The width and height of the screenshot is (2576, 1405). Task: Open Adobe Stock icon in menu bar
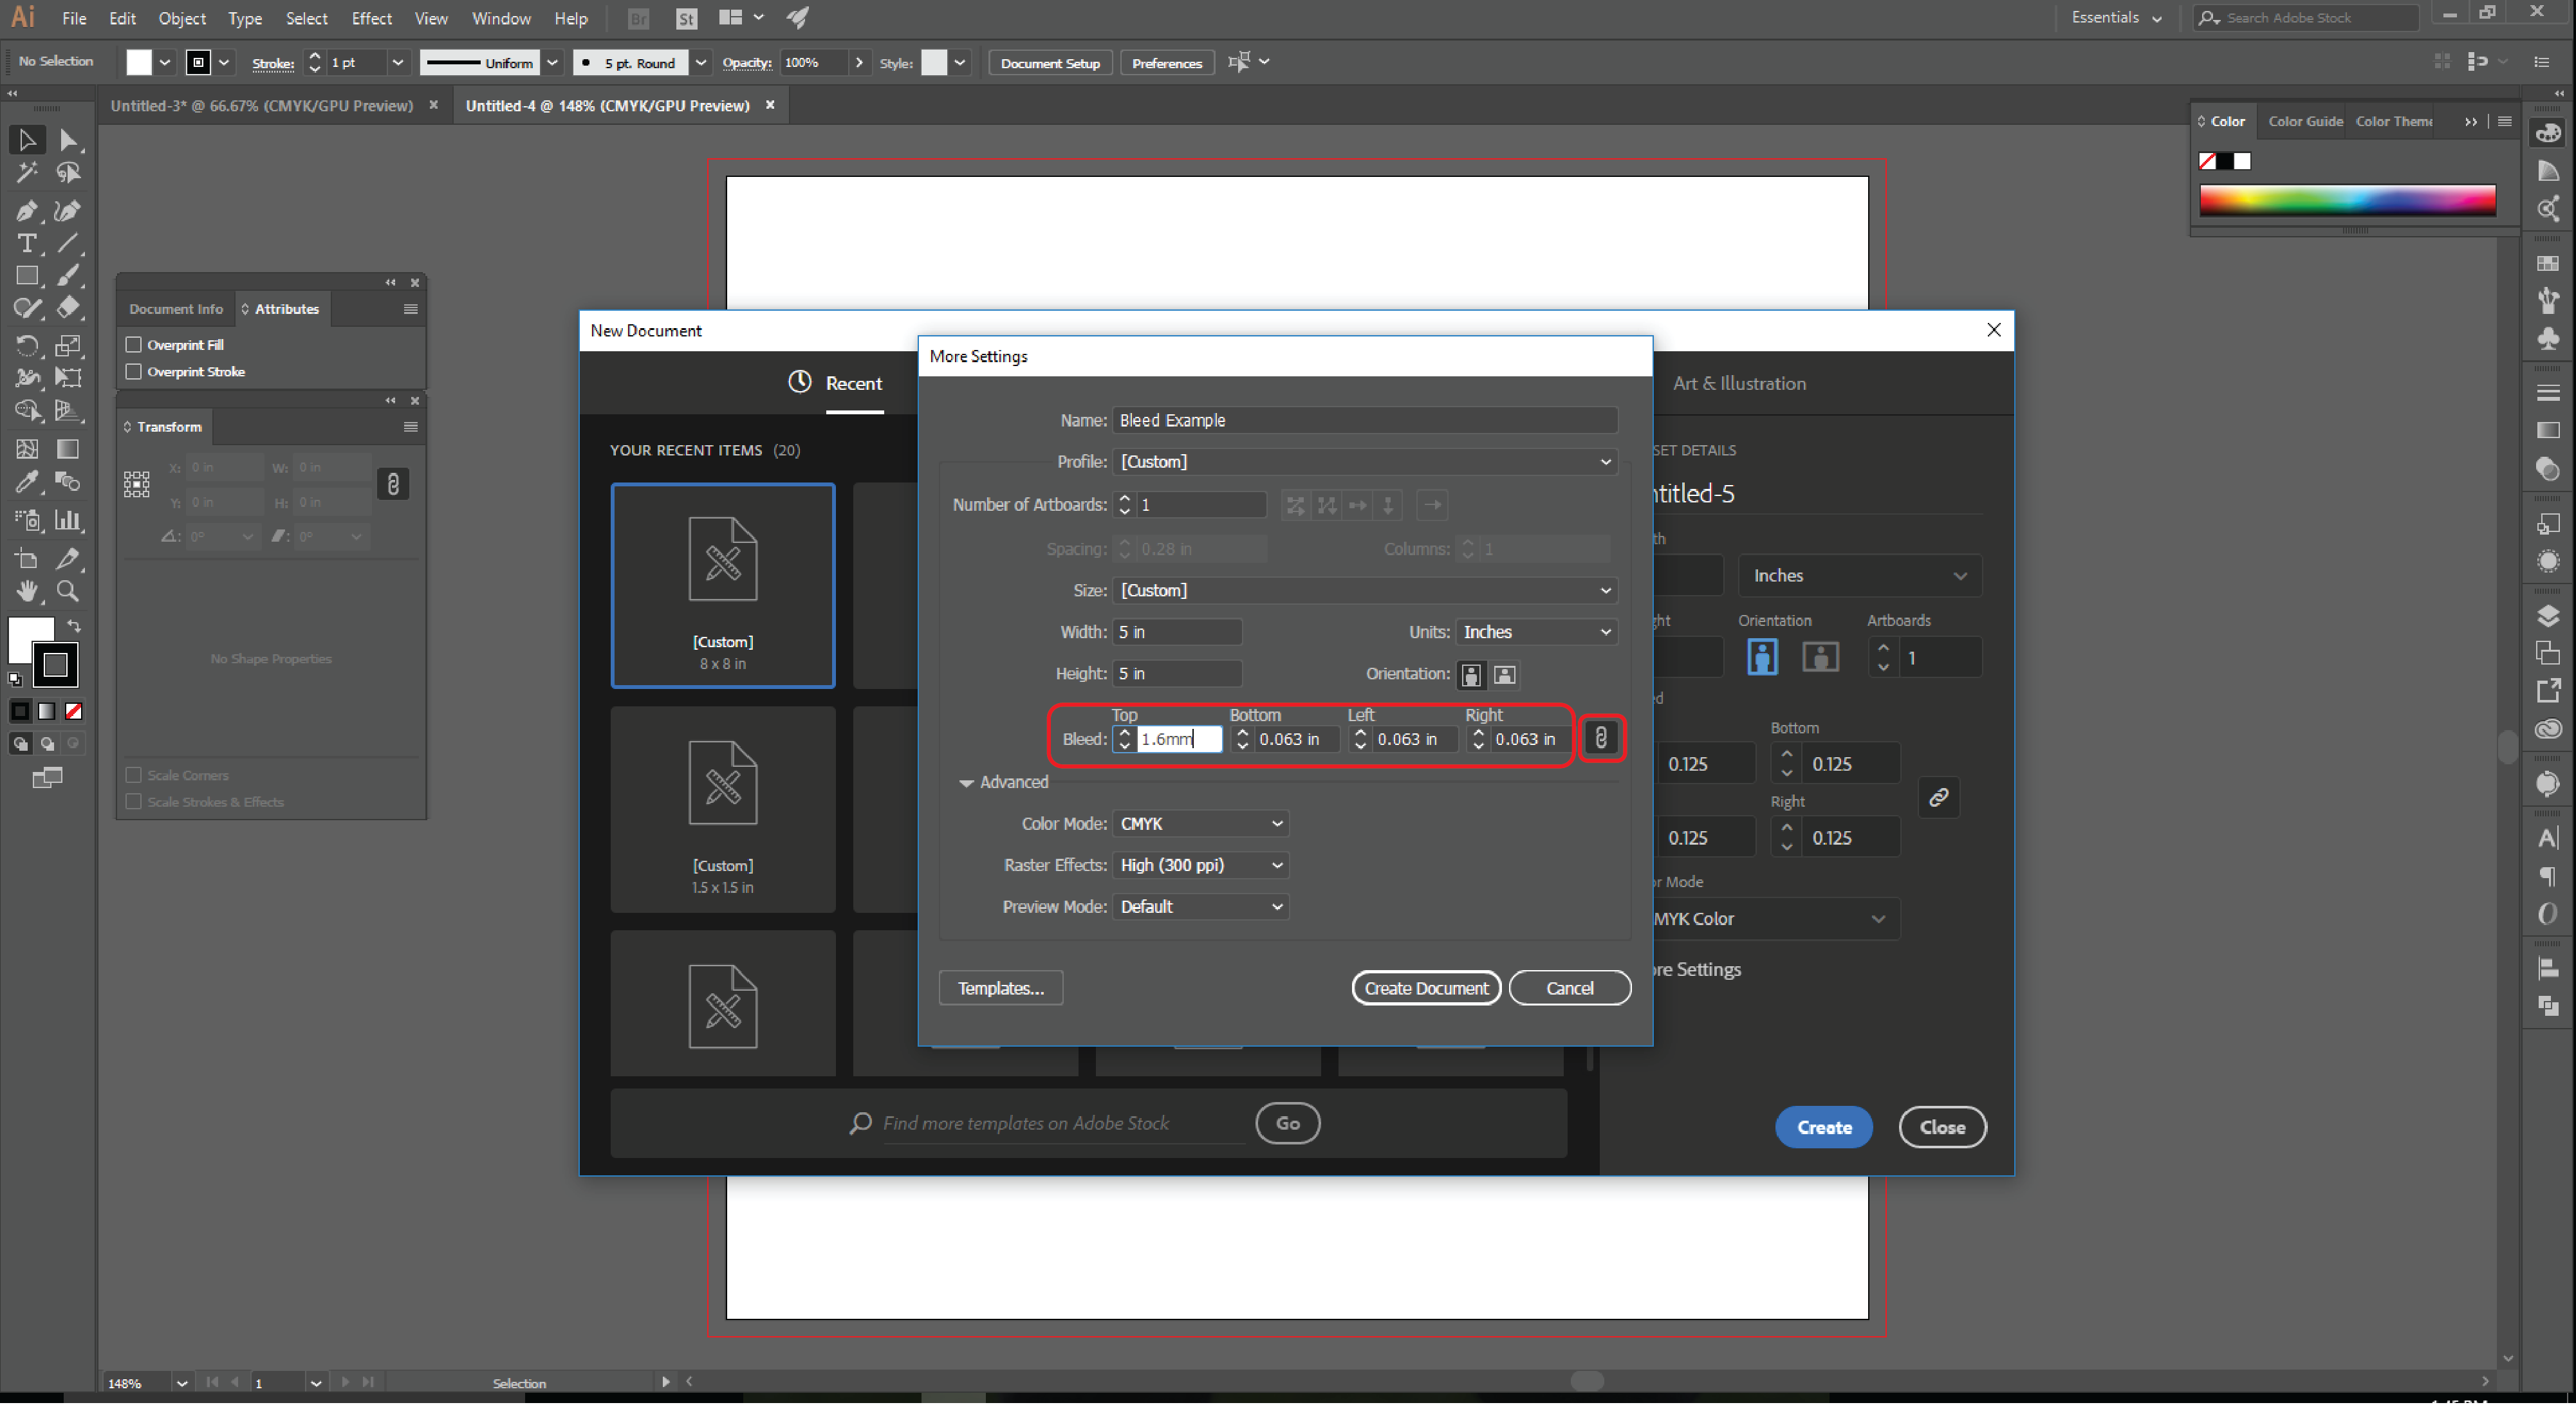(686, 18)
